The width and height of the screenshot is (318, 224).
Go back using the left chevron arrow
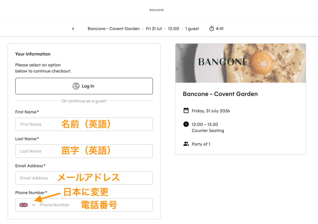[73, 29]
